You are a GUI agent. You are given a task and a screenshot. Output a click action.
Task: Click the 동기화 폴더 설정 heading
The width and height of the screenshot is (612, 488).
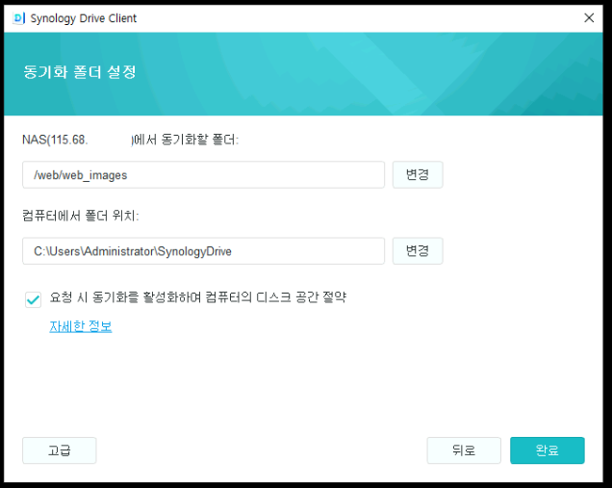(80, 72)
